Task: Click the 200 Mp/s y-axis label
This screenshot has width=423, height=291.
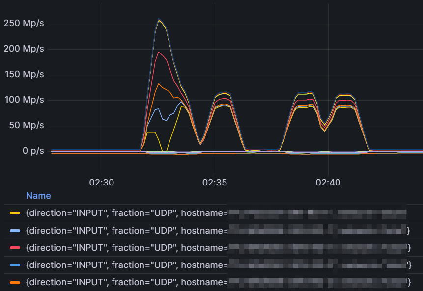Action: [x=24, y=49]
